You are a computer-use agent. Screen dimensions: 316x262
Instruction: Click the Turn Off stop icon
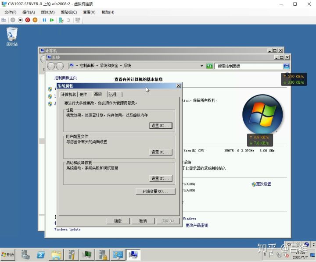pyautogui.click(x=20, y=20)
